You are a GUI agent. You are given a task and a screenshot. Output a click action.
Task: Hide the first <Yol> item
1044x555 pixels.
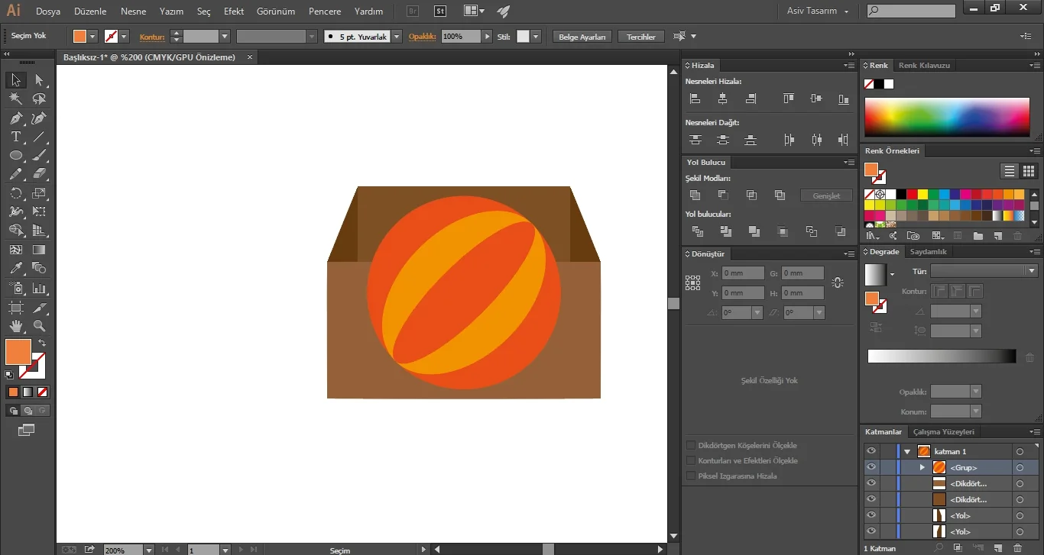coord(871,515)
